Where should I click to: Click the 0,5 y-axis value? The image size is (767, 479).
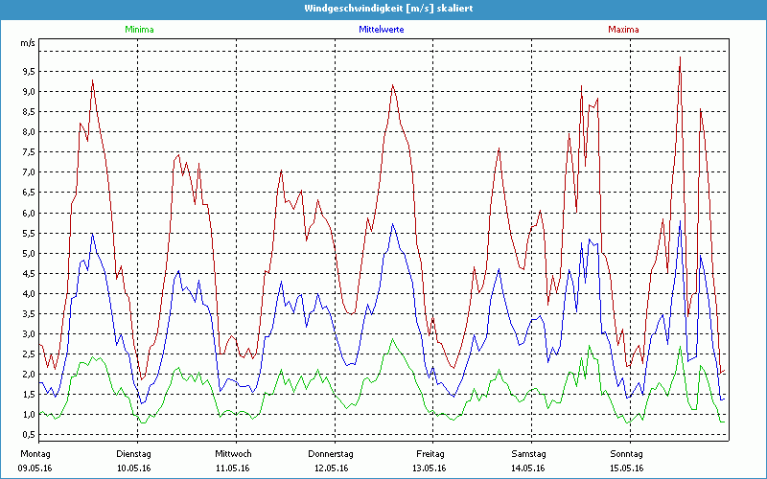[x=29, y=435]
